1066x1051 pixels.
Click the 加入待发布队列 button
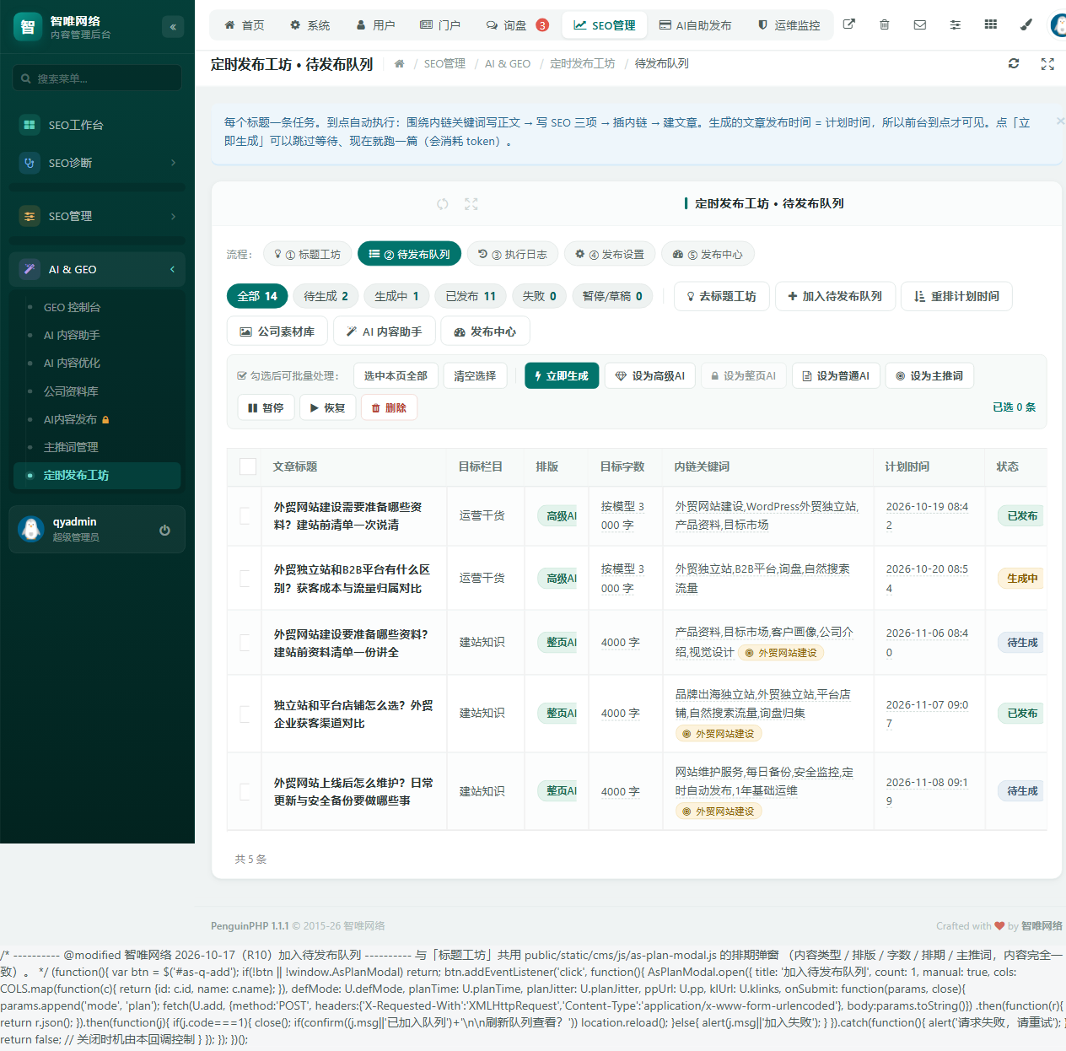[835, 296]
